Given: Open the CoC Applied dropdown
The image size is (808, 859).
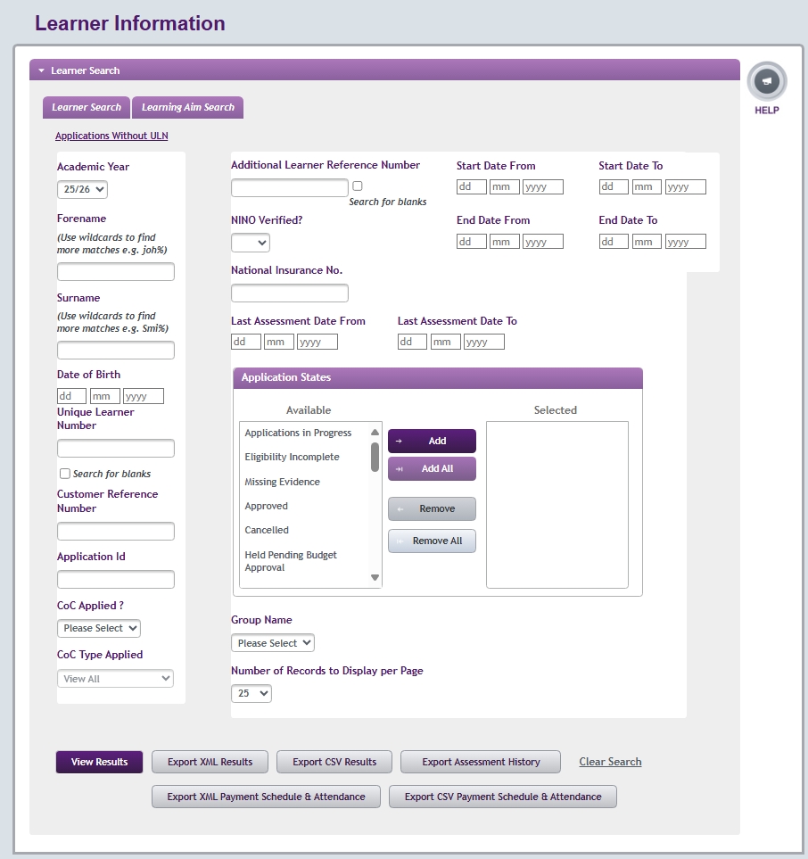Looking at the screenshot, I should click(98, 628).
